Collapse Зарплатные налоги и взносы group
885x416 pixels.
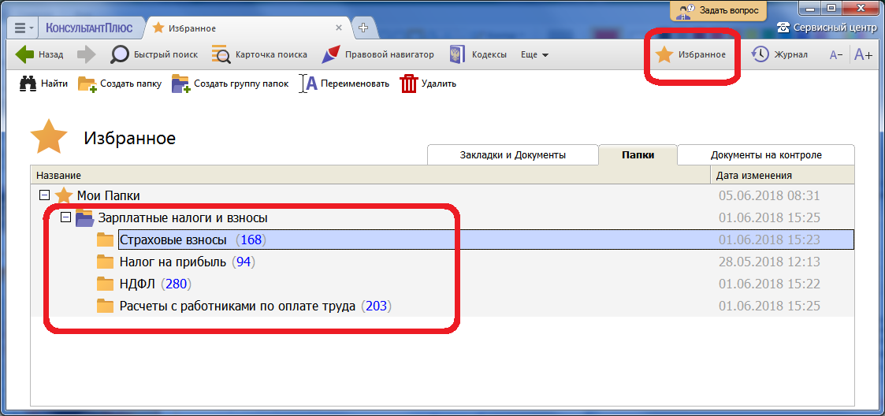(x=65, y=217)
